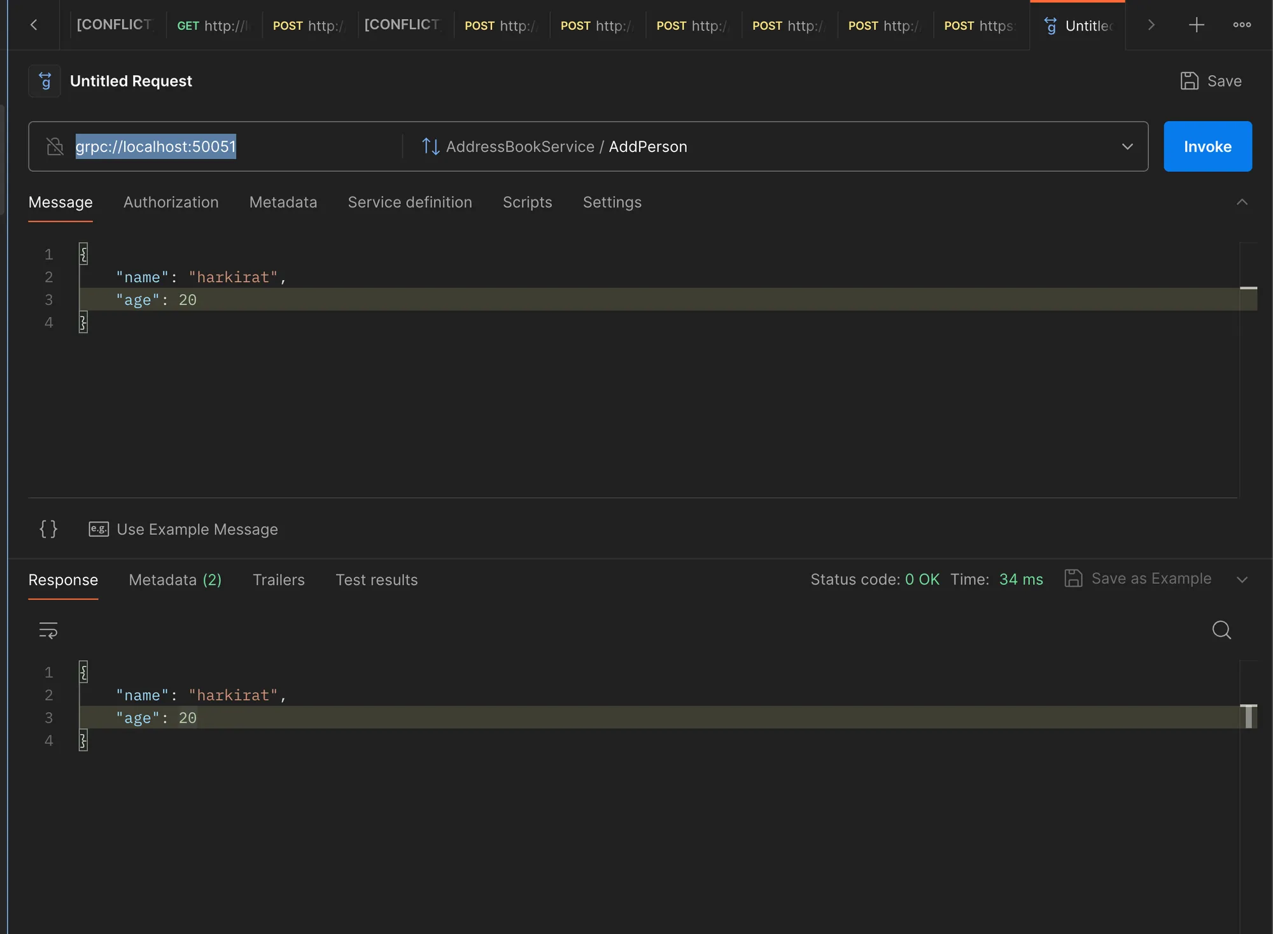Click Save as Example
This screenshot has width=1273, height=934.
click(x=1138, y=579)
